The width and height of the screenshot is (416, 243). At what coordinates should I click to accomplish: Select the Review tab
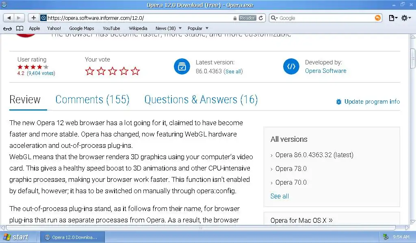pos(25,100)
